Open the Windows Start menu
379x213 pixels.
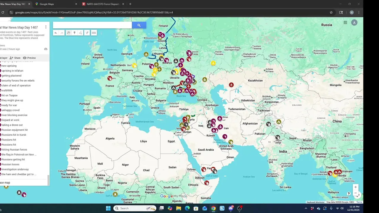(108, 208)
